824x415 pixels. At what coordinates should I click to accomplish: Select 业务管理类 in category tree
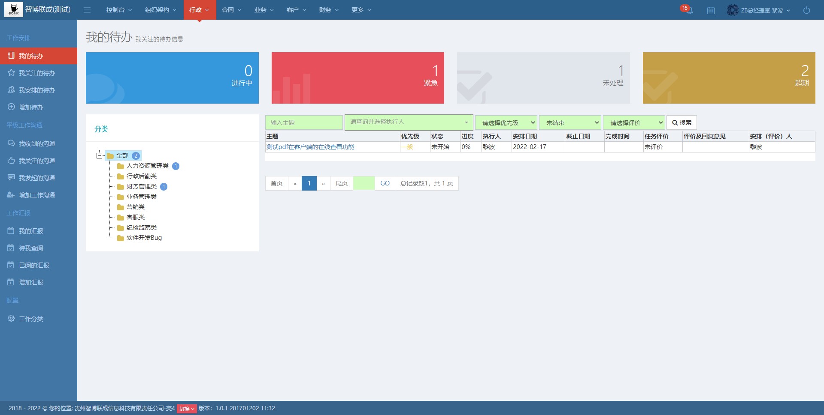(142, 197)
